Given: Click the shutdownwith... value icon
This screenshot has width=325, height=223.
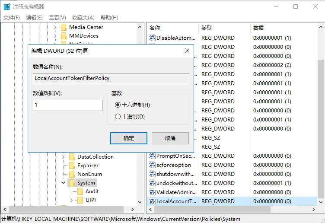Looking at the screenshot, I should pyautogui.click(x=152, y=174).
